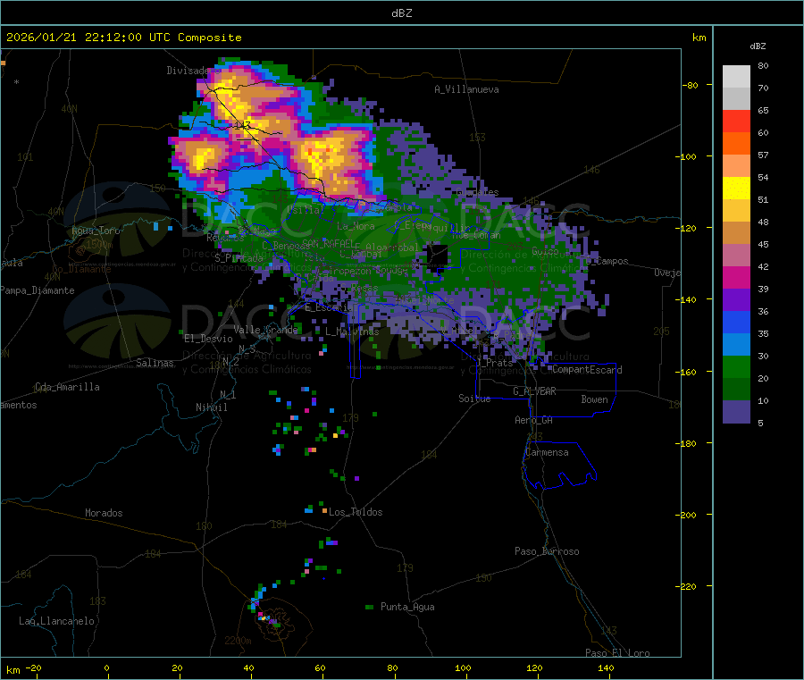
Task: Click the 'L_Malvinas' map label
Action: point(352,332)
